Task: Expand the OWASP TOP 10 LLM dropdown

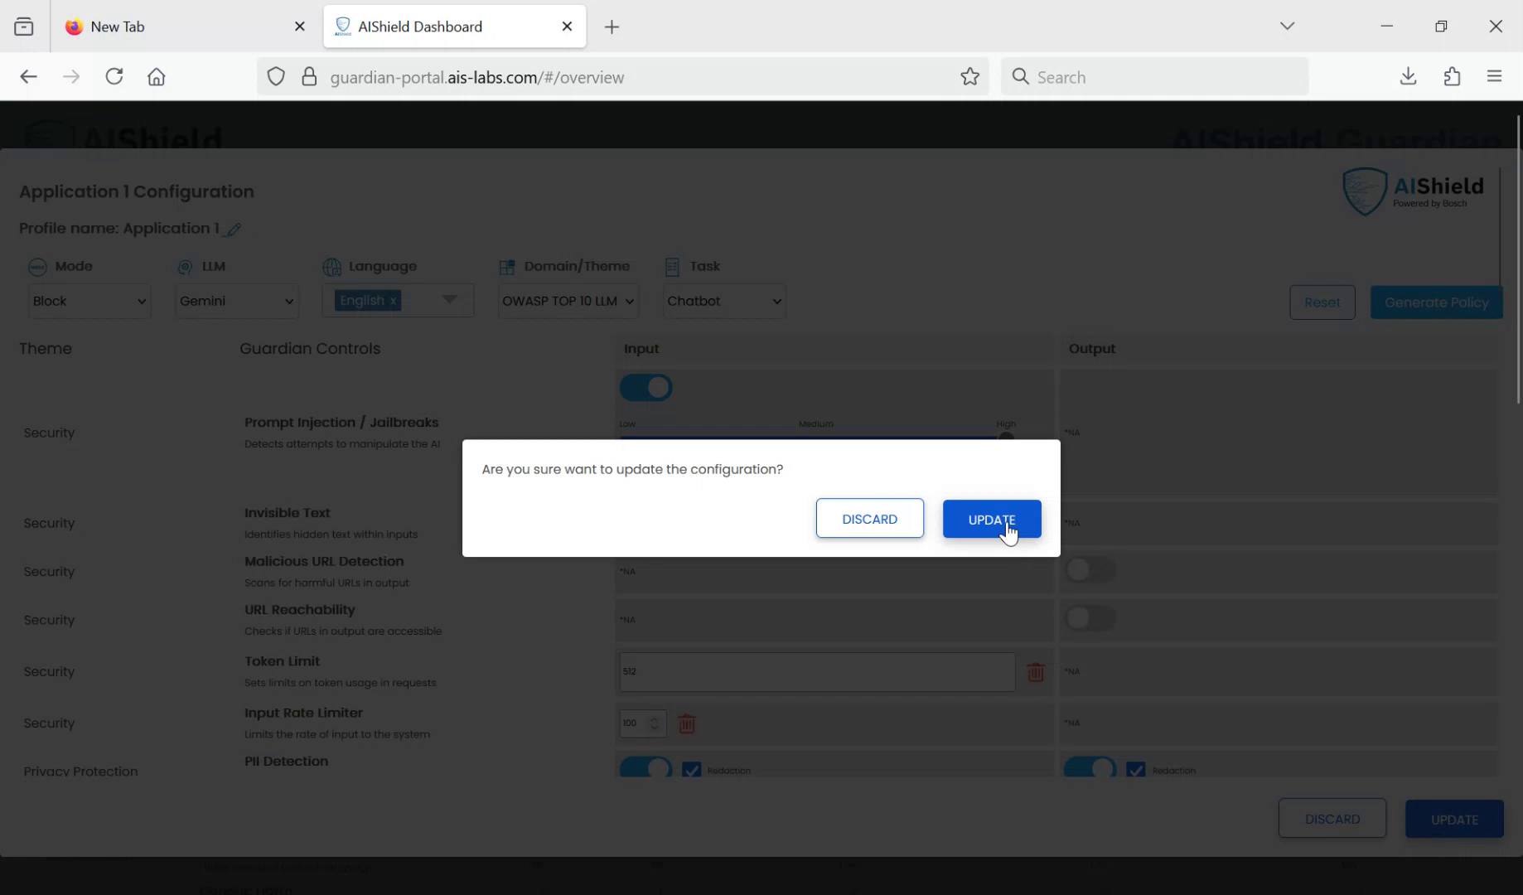Action: [x=568, y=301]
